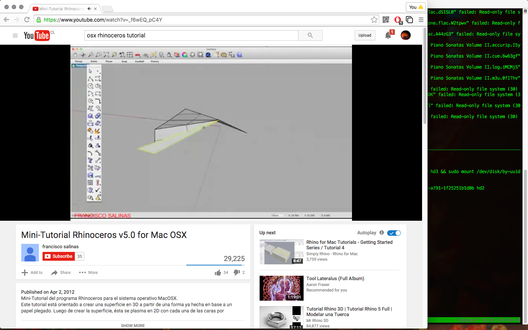
Task: Open Tutorial Rhino 3D Modelar una Tuerca link
Action: coord(349,312)
